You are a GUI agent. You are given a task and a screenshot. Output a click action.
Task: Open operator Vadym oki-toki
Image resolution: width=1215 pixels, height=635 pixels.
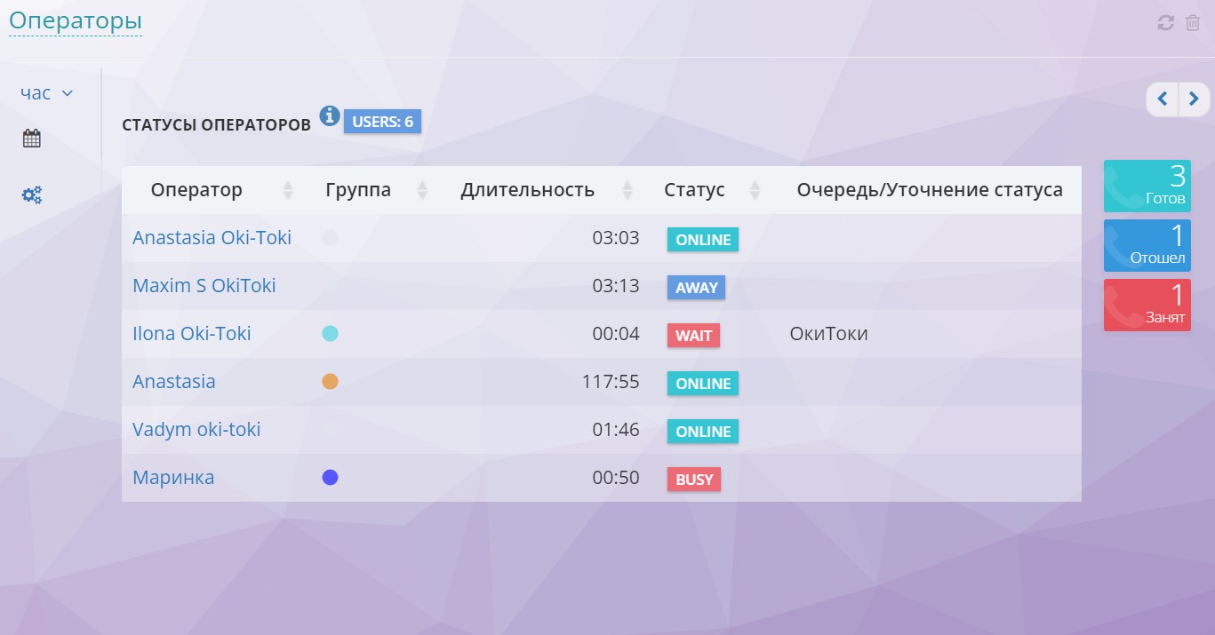(x=196, y=430)
